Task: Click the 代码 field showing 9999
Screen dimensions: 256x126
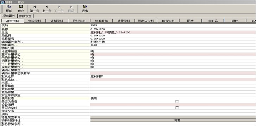Action: point(173,25)
